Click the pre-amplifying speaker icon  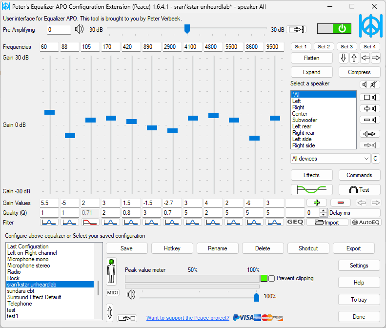(79, 29)
